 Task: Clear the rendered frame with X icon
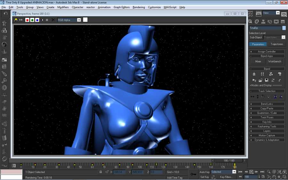[x=53, y=20]
